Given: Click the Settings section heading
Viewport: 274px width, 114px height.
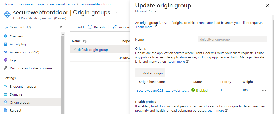Looking at the screenshot, I should 10,78.
